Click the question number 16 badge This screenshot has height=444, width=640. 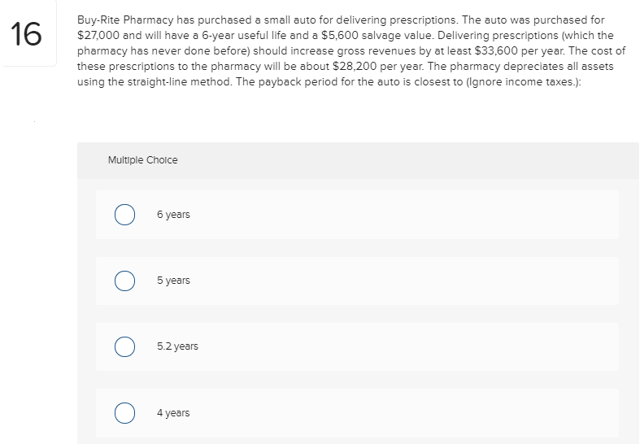coord(27,34)
